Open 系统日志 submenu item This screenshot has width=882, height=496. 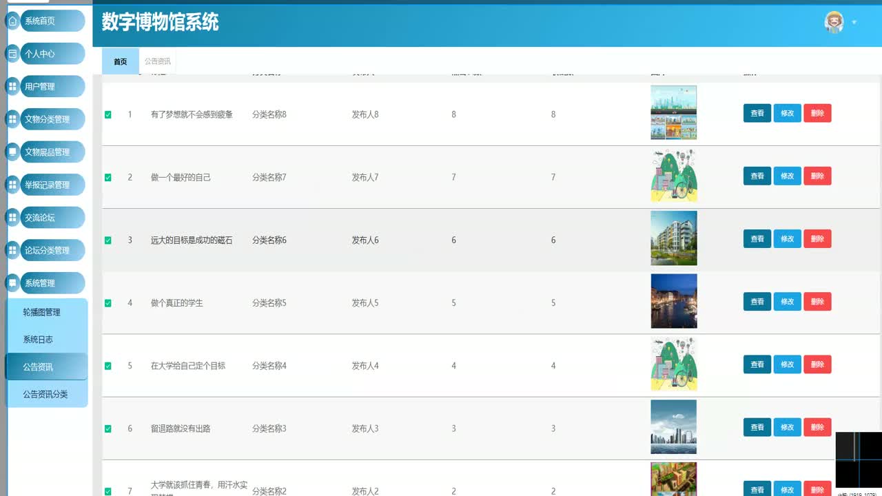point(46,340)
